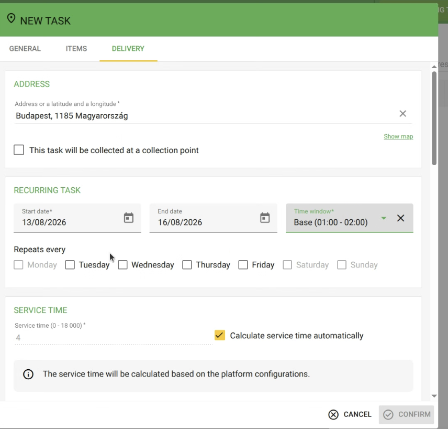
Task: Select the Delivery tab
Action: [x=128, y=49]
